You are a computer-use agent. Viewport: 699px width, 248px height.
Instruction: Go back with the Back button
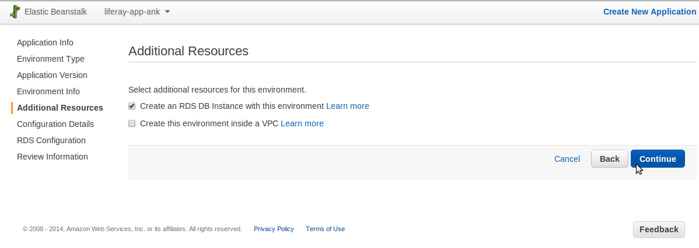click(609, 159)
